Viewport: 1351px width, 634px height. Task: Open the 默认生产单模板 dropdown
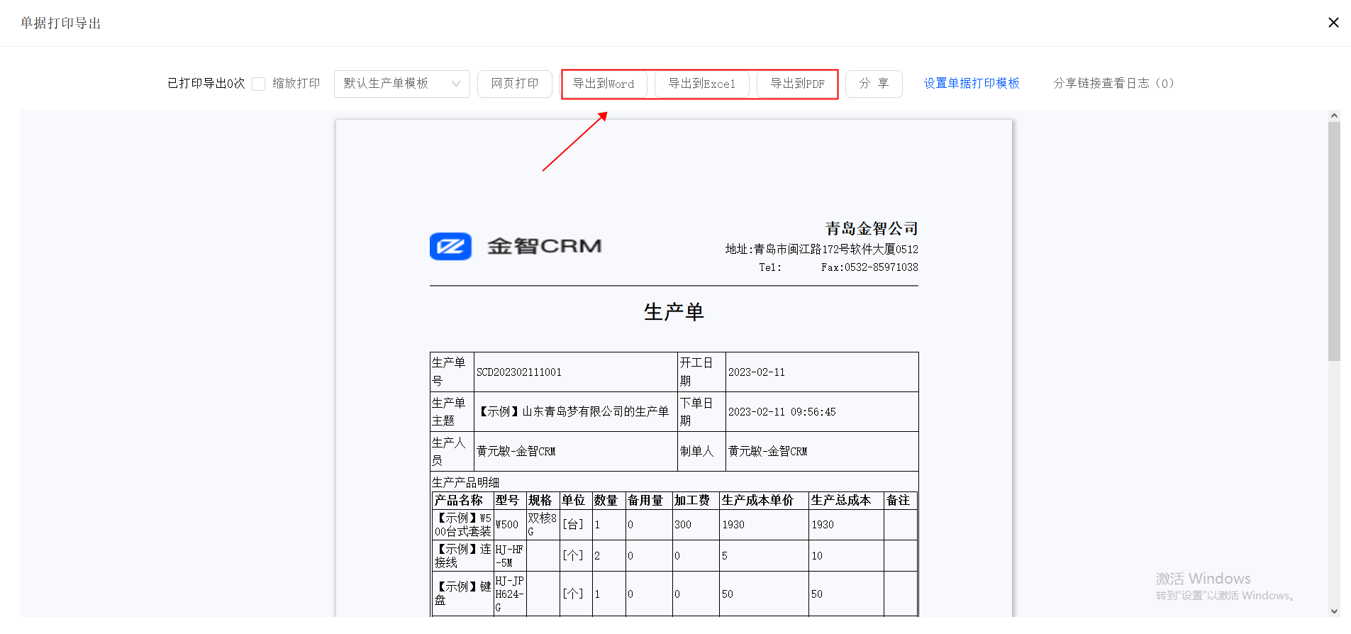point(401,84)
